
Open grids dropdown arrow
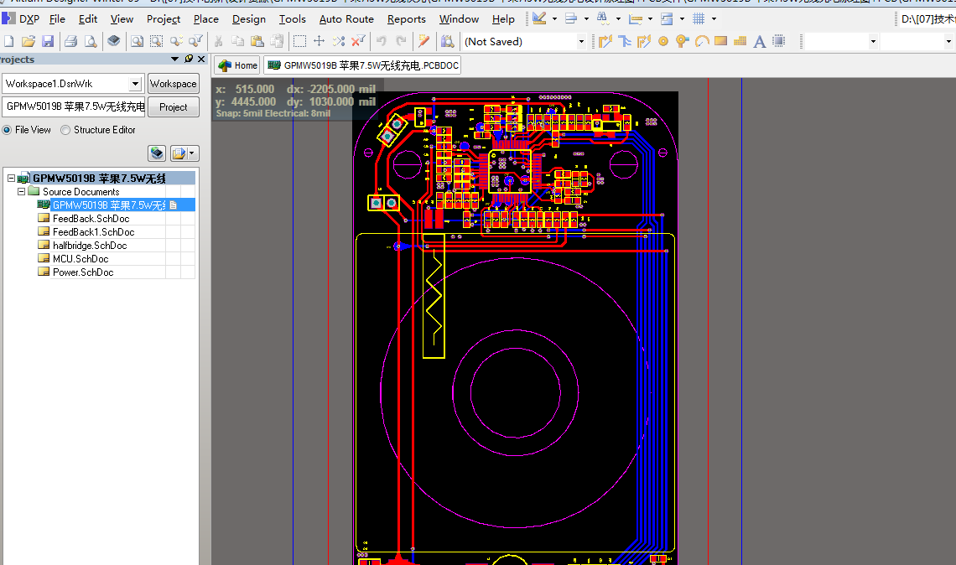[x=714, y=19]
